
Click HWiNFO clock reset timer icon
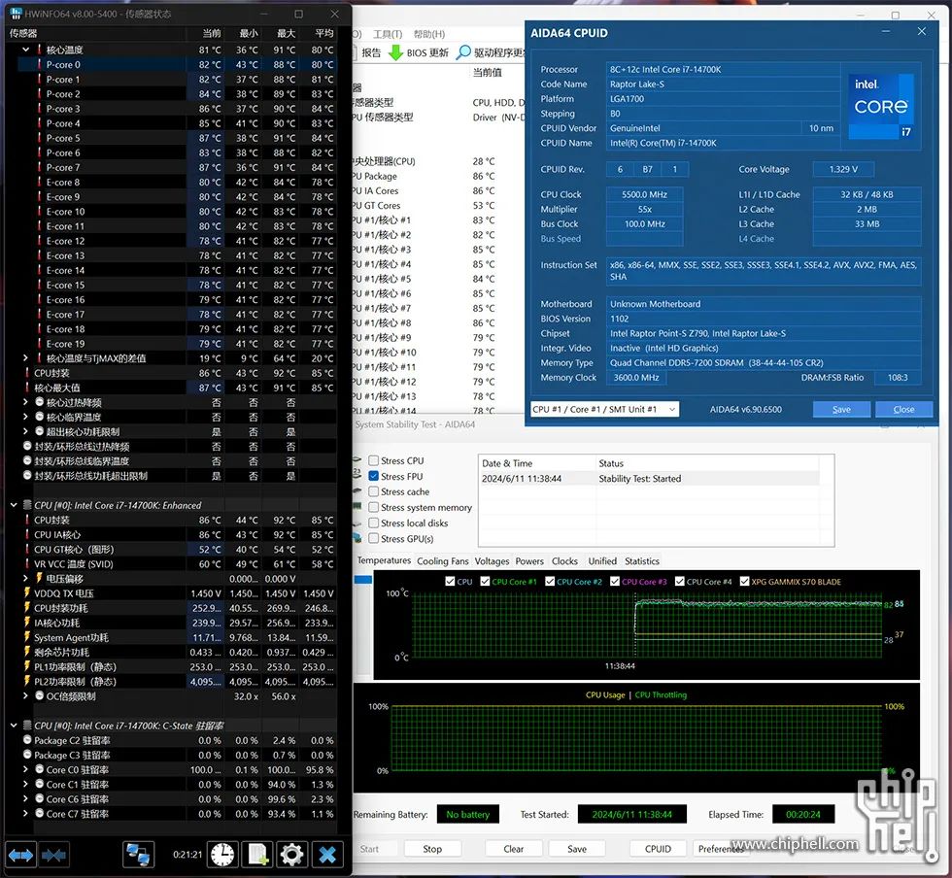[x=222, y=855]
